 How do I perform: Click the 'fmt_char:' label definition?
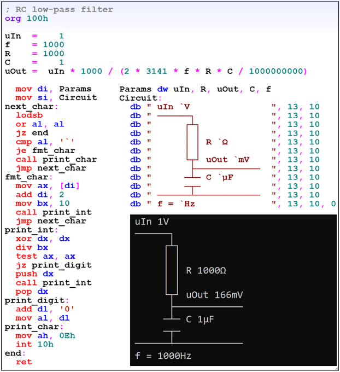pos(28,177)
